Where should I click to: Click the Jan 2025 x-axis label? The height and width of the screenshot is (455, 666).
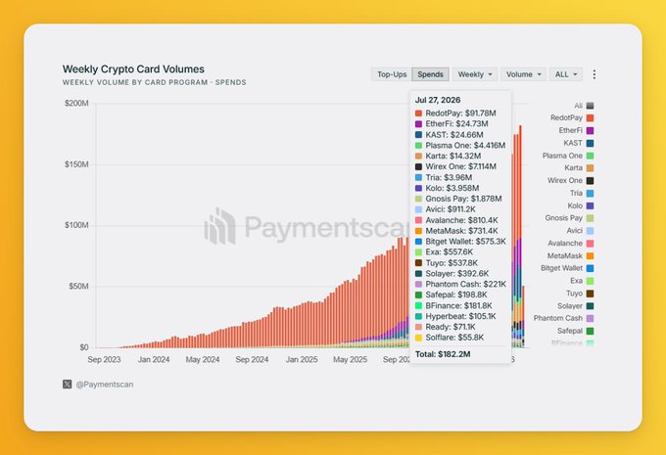(x=302, y=360)
